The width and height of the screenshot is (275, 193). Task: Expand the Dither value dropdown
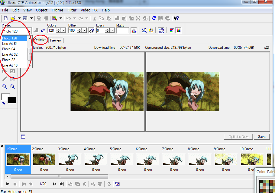(x=85, y=31)
